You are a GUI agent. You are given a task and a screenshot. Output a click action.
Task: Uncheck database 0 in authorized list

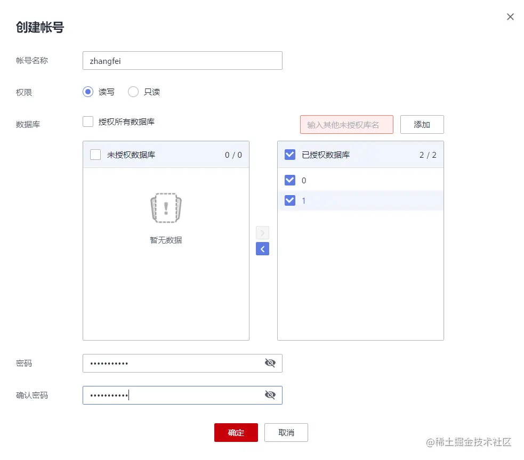(x=290, y=180)
